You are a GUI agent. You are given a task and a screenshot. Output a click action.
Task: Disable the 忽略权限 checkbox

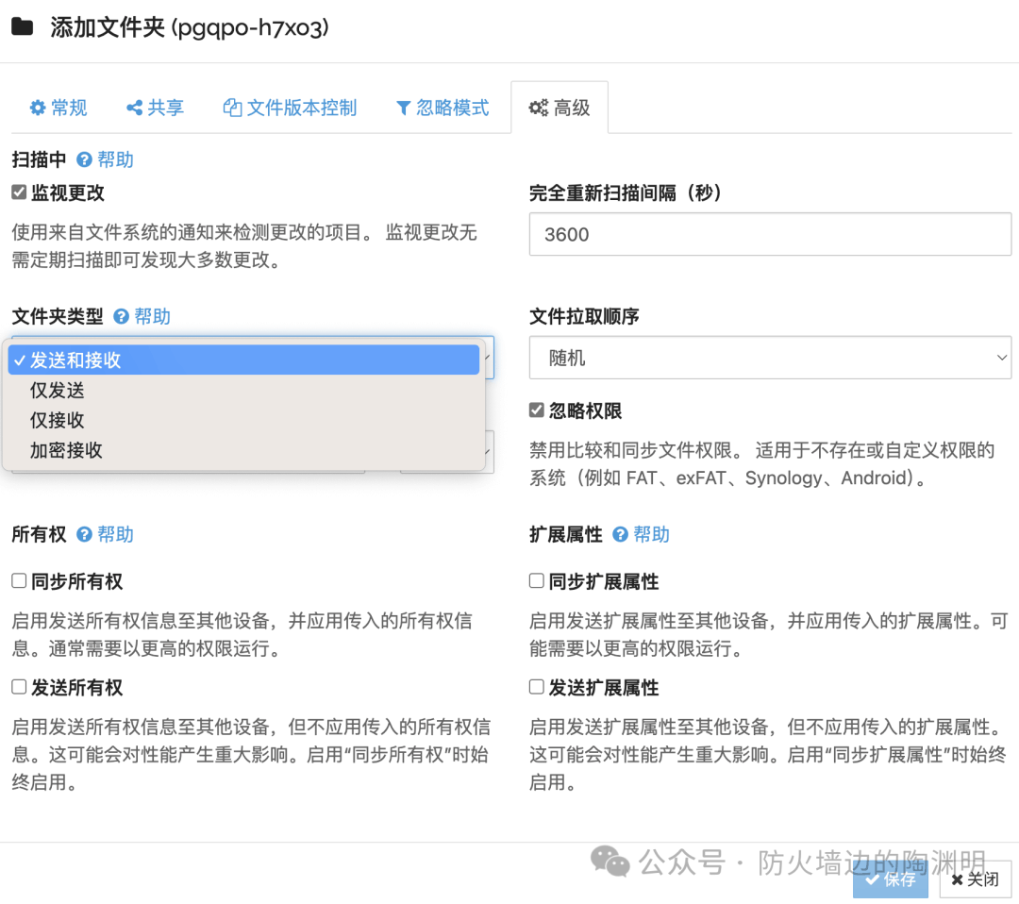pos(537,410)
